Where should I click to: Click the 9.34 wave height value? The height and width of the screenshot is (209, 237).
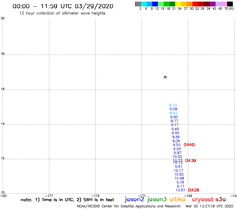[x=176, y=141]
